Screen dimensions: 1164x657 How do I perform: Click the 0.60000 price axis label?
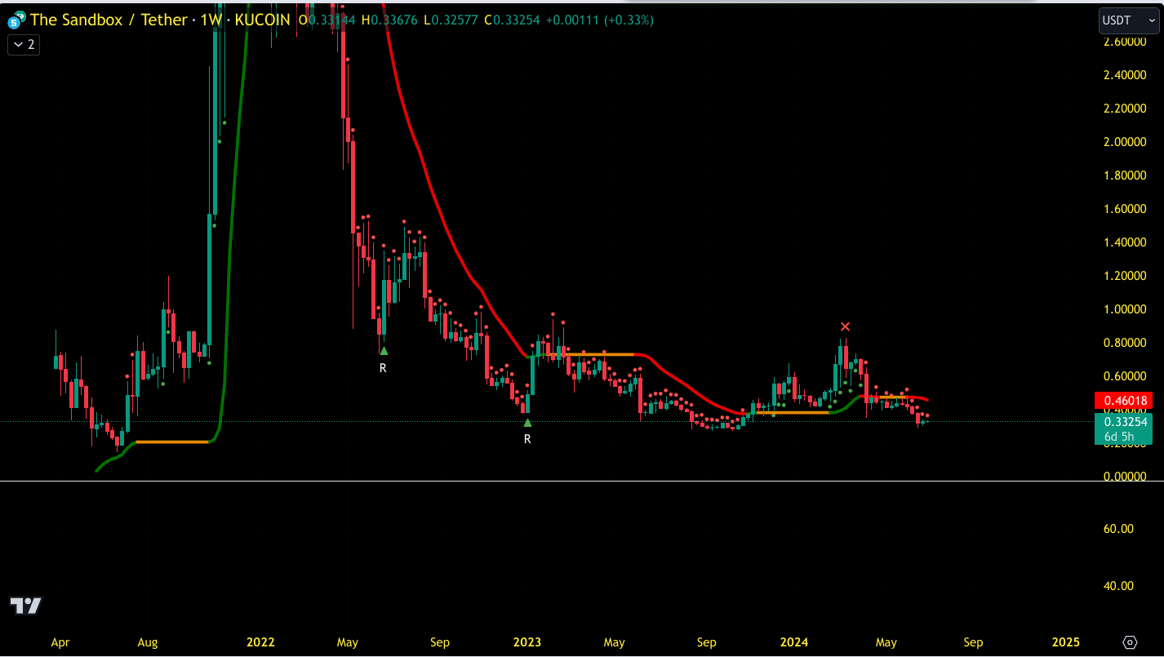(1125, 376)
